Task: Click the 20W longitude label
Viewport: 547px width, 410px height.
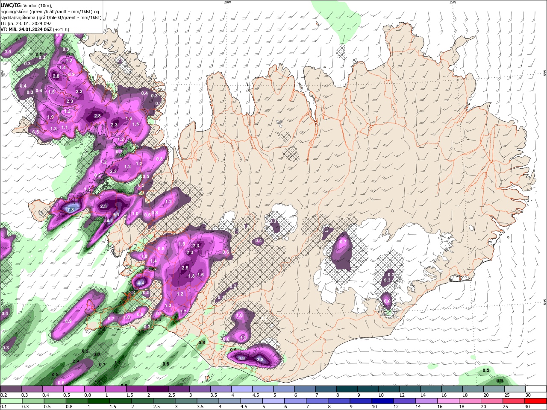Action: [227, 2]
